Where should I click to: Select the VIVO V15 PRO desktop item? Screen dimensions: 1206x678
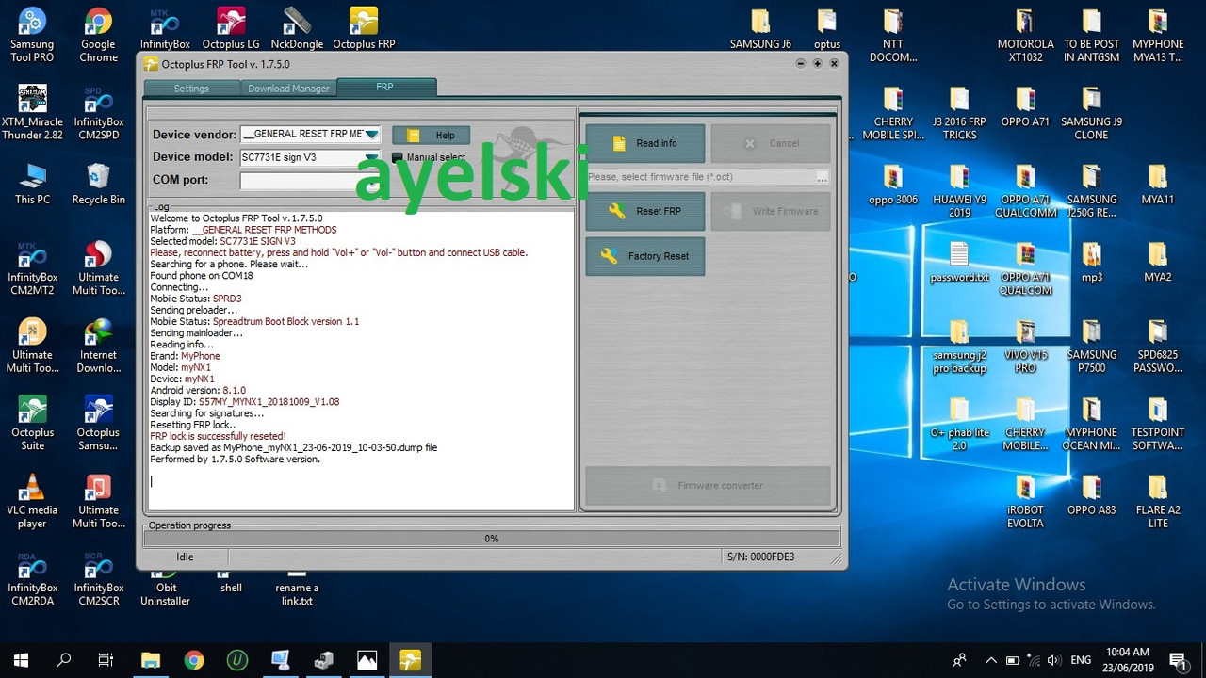click(1025, 347)
